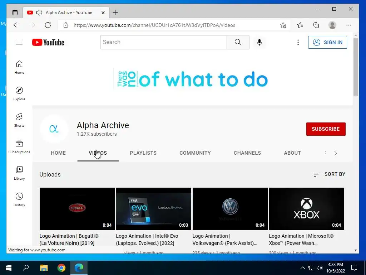View site information lock icon
This screenshot has height=275, width=366.
click(x=66, y=25)
